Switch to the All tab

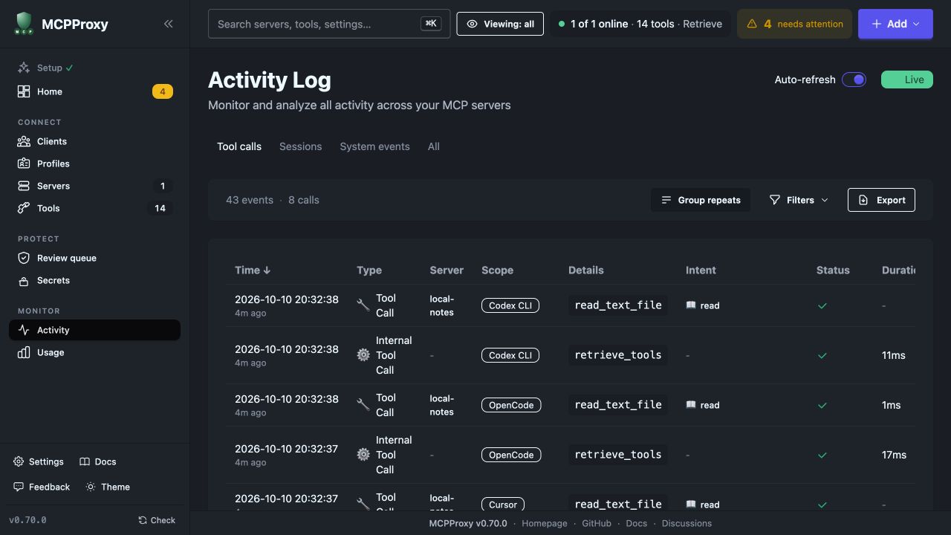coord(434,146)
